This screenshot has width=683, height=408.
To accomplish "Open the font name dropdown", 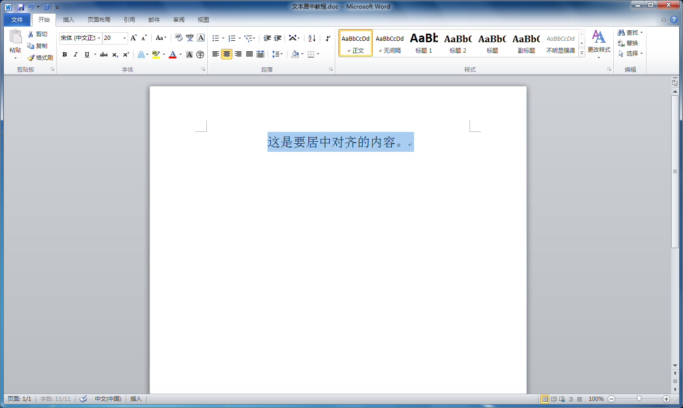I will [x=99, y=38].
